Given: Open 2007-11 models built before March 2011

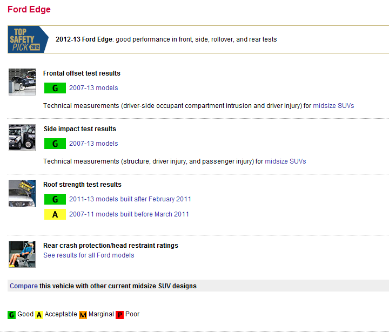Looking at the screenshot, I should click(129, 214).
